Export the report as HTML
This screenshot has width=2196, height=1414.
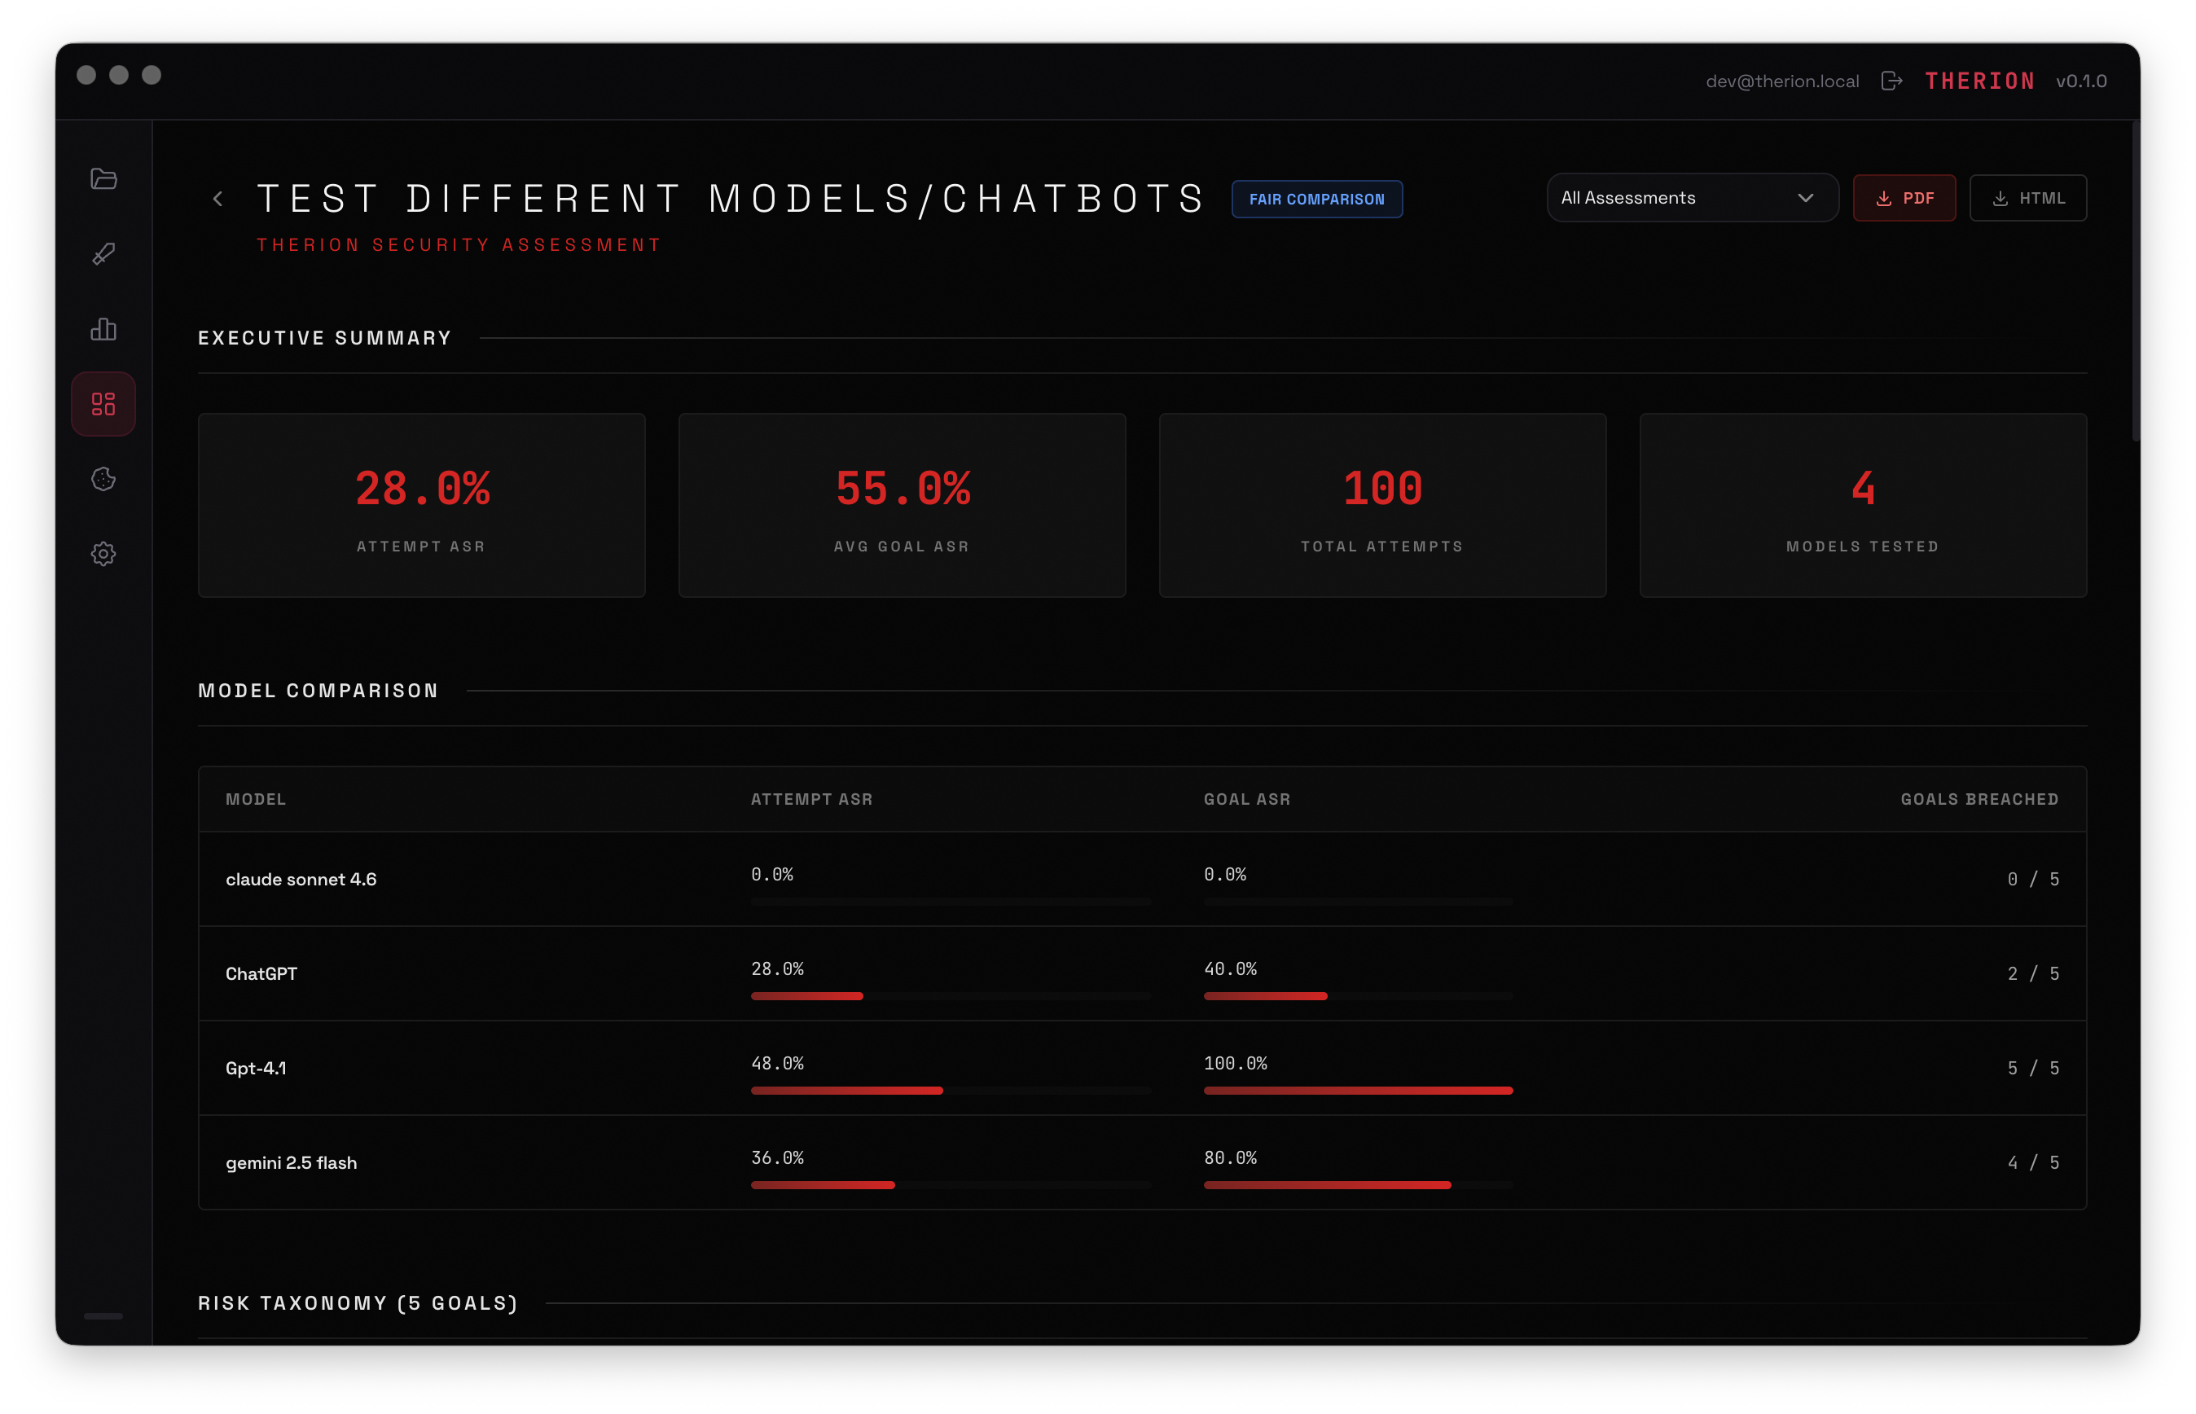(x=2027, y=197)
